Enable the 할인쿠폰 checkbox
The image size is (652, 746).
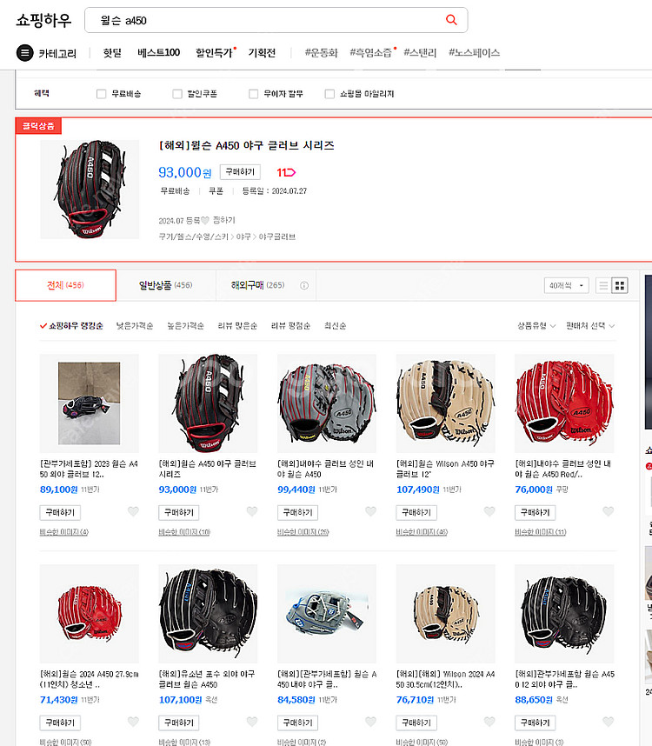pyautogui.click(x=177, y=94)
